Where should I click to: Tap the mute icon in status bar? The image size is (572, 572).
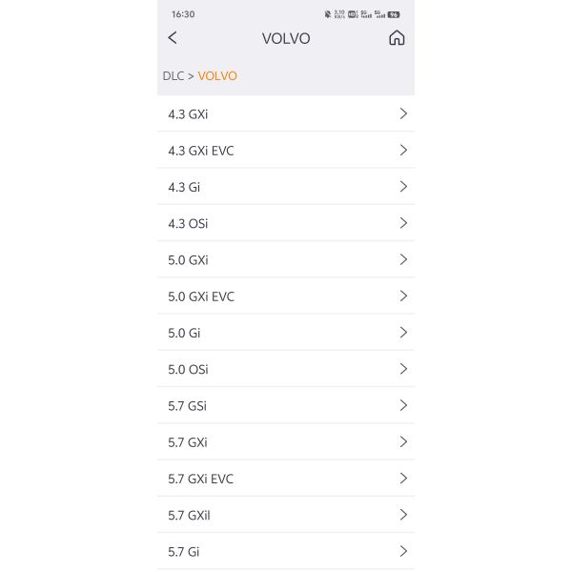coord(328,14)
